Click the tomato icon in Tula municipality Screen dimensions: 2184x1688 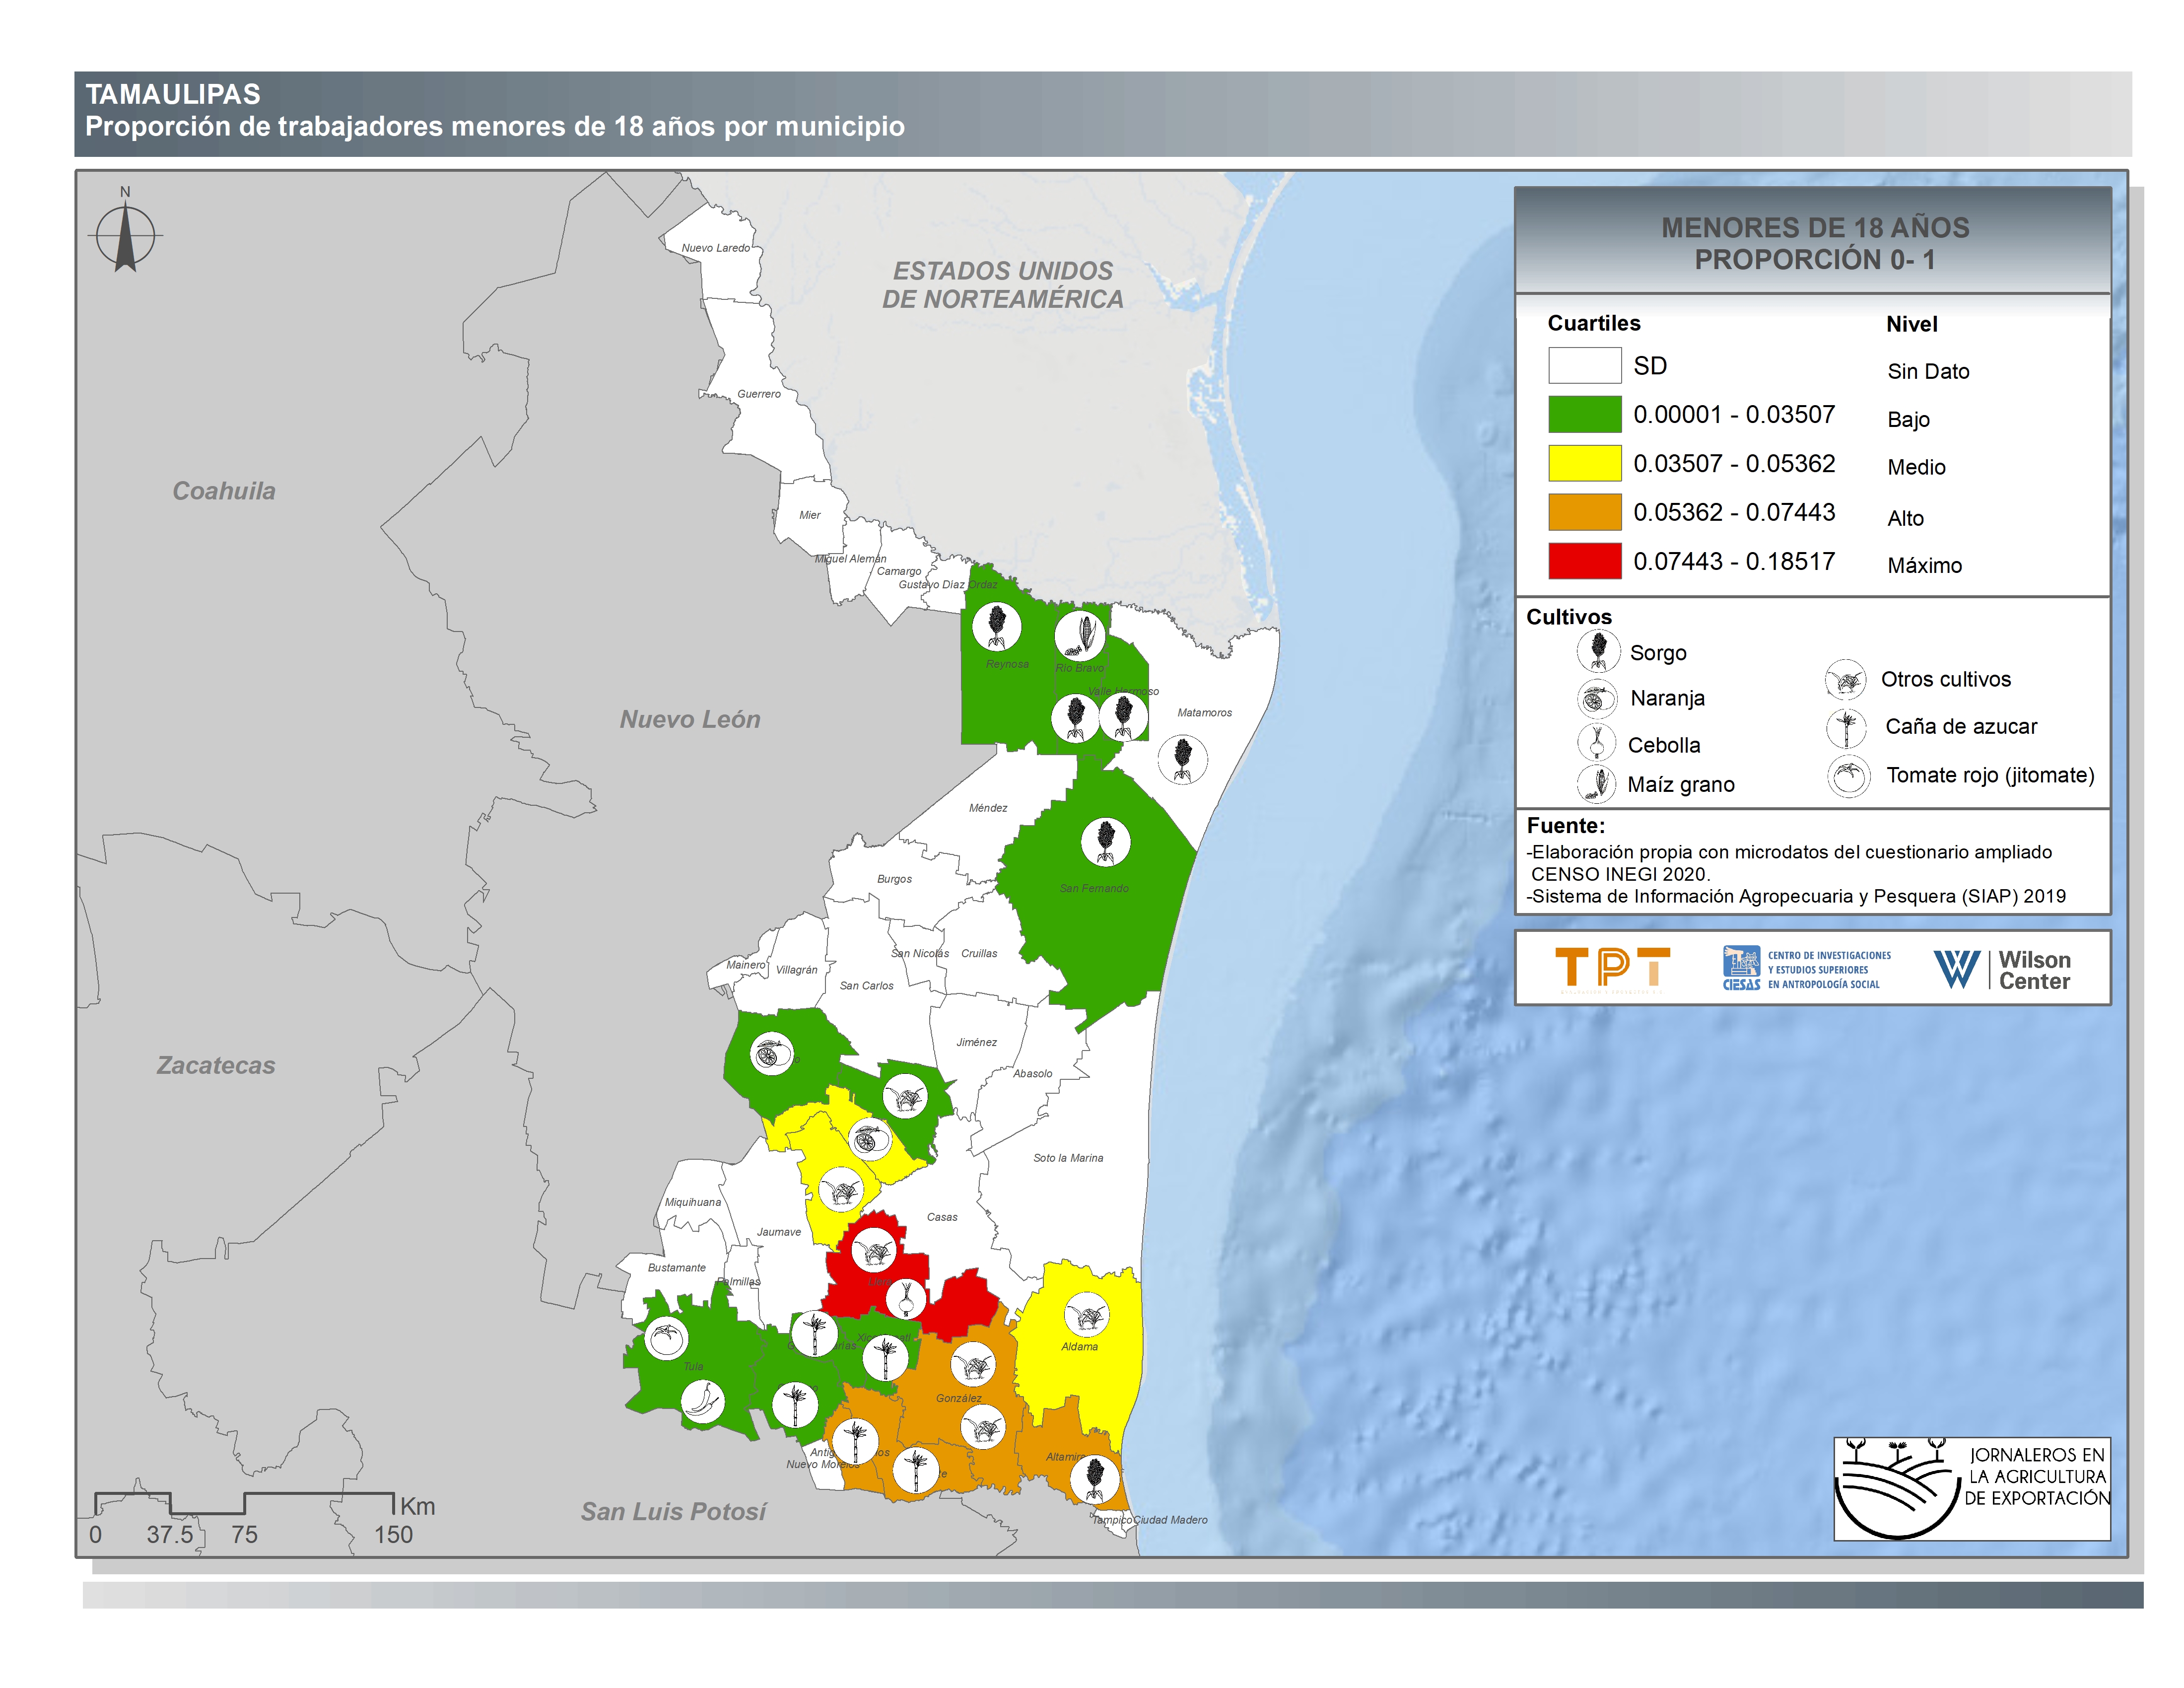coord(666,1337)
